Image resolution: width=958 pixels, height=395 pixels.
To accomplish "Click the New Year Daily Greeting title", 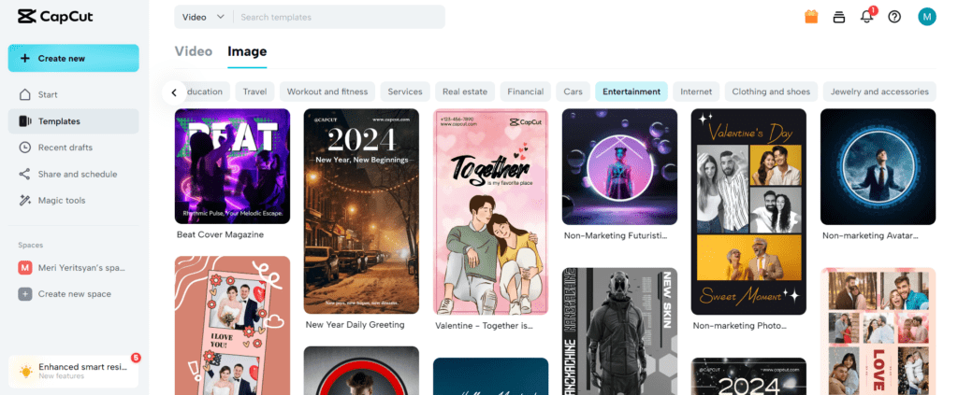I will 355,325.
